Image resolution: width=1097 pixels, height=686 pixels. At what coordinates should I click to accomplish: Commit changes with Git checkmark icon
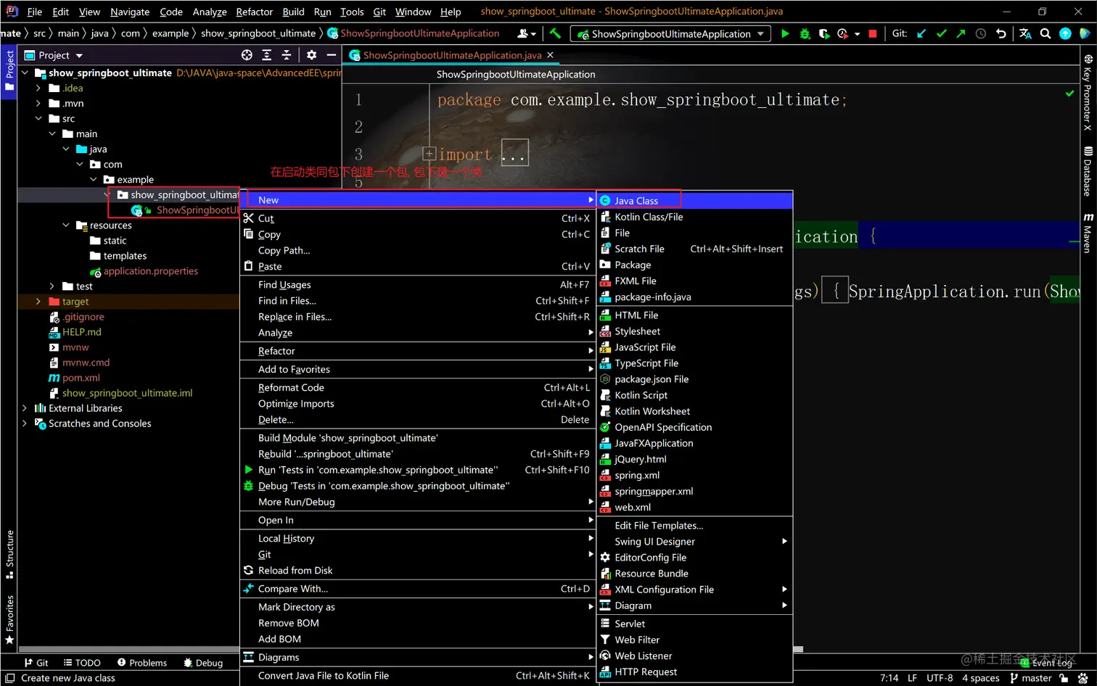942,33
